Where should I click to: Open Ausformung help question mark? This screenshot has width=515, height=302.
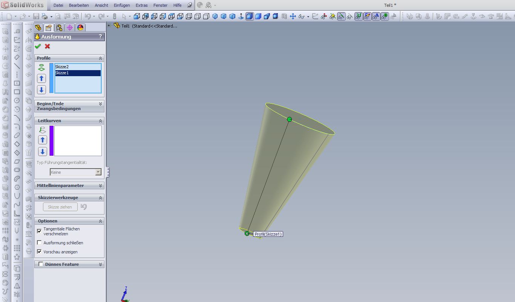coord(100,37)
